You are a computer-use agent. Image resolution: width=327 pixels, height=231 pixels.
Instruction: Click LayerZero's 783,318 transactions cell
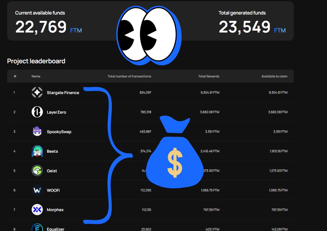[146, 112]
